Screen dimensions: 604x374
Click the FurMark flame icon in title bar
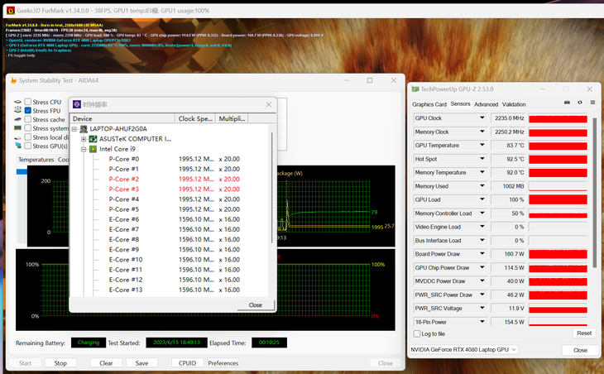11,11
